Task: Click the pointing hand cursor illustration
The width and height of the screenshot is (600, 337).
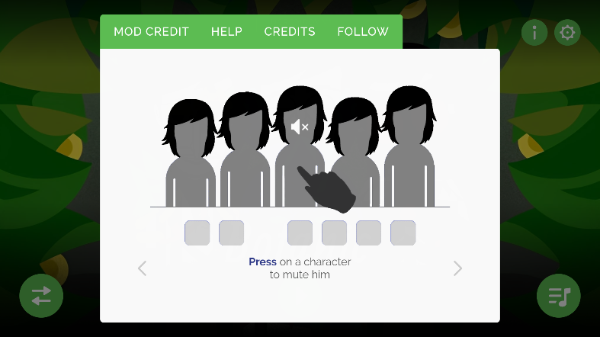Action: [x=326, y=189]
